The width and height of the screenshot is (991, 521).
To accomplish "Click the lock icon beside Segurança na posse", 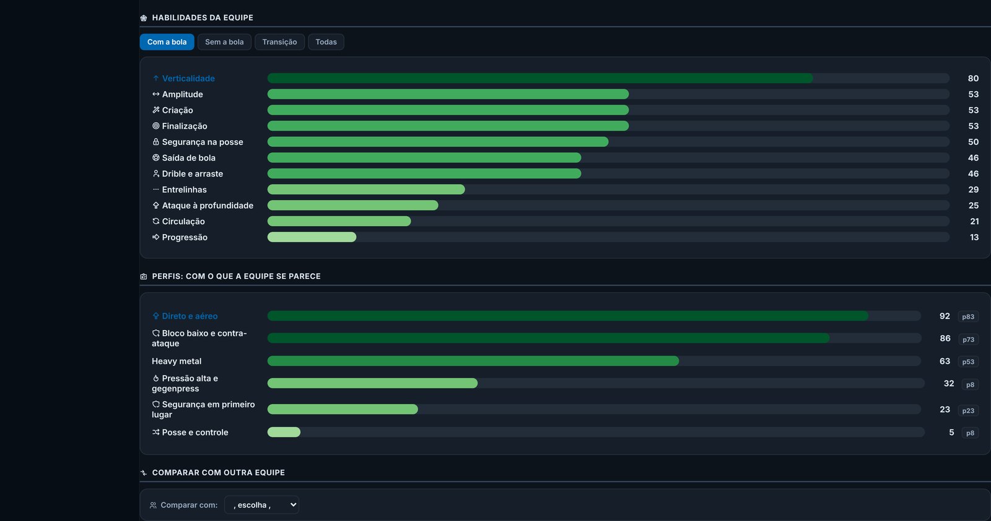I will 155,142.
